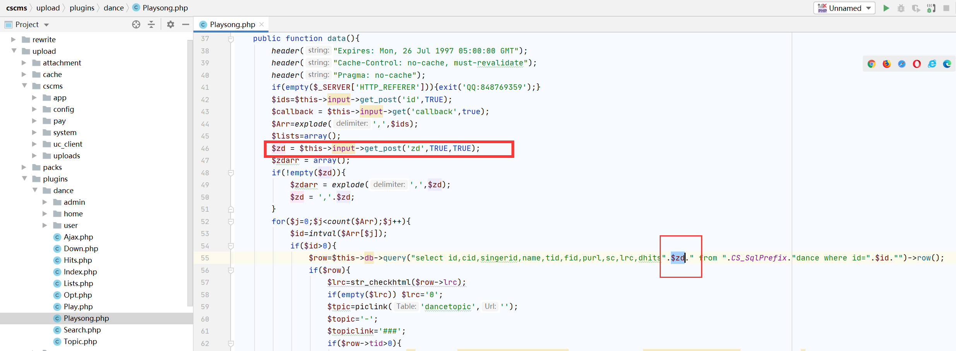Fold the if($id>0) block at line 54
Viewport: 956px width, 351px height.
[x=231, y=246]
